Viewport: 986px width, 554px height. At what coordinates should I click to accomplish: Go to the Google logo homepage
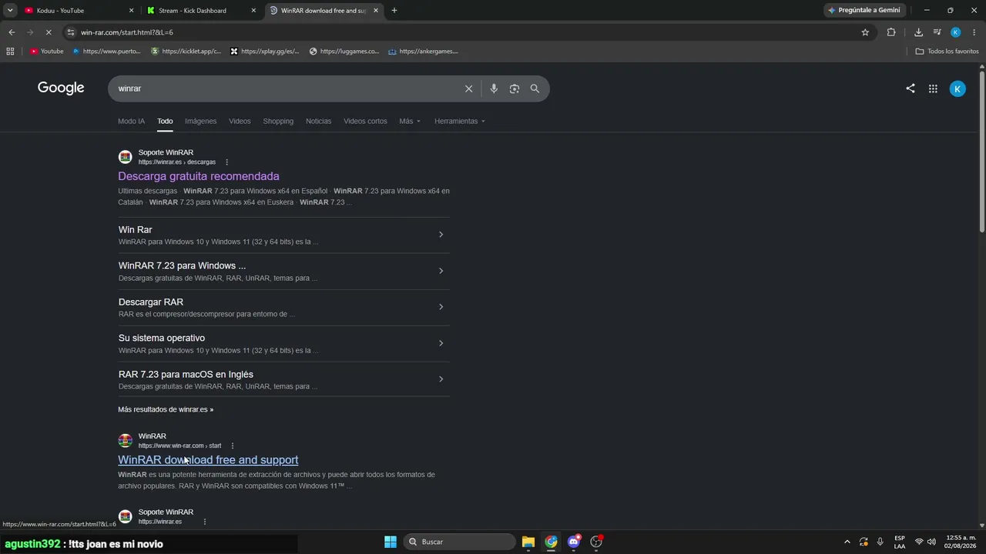(61, 88)
